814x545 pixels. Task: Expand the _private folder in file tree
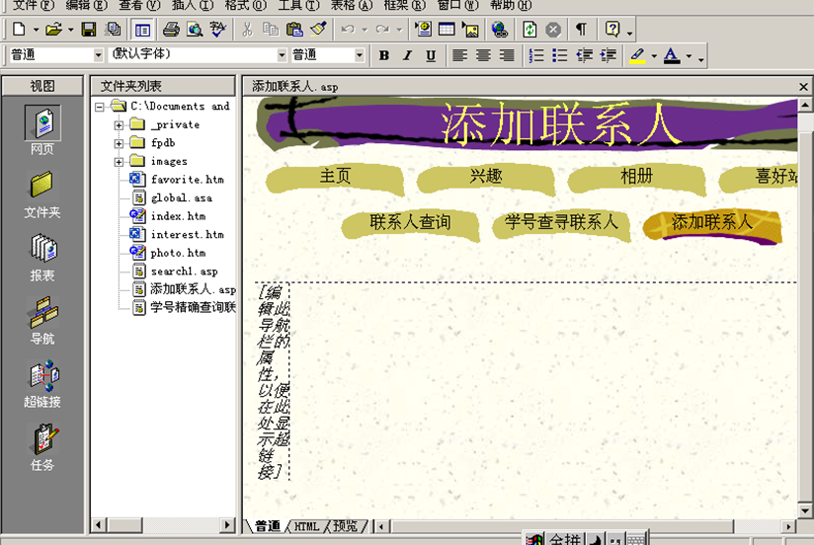(x=119, y=125)
